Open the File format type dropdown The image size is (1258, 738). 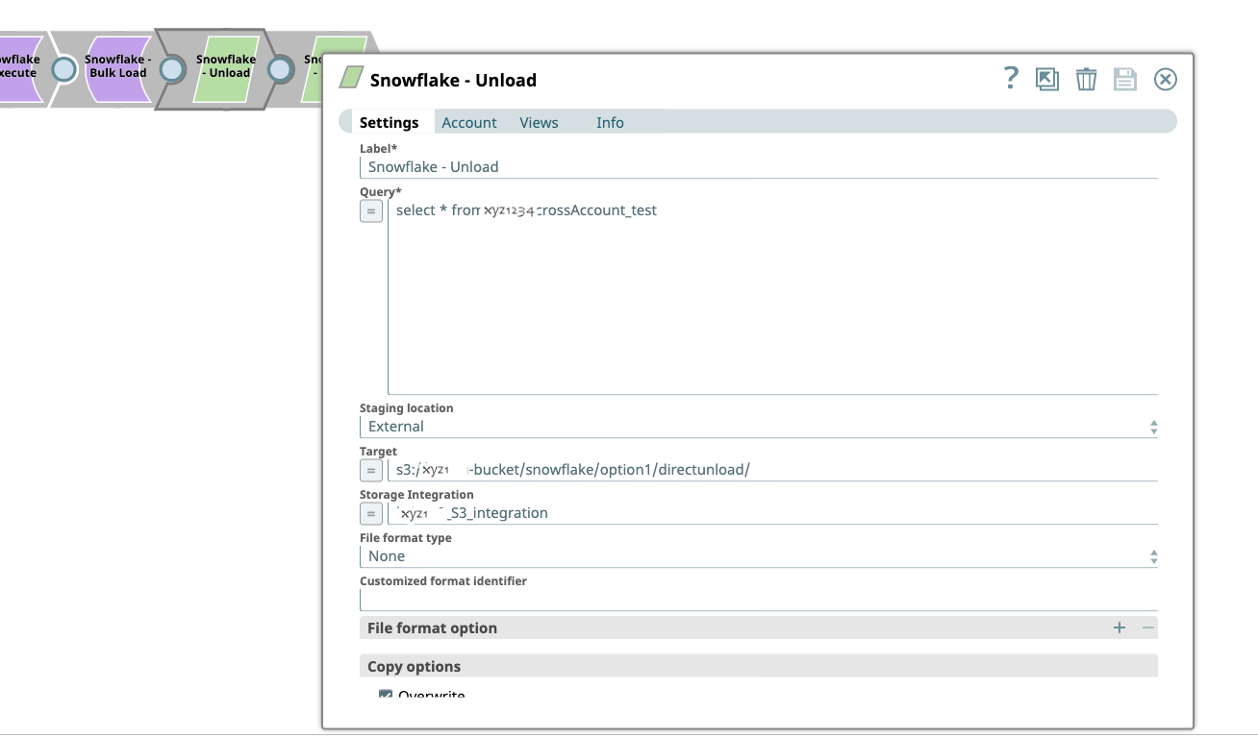click(x=1152, y=555)
